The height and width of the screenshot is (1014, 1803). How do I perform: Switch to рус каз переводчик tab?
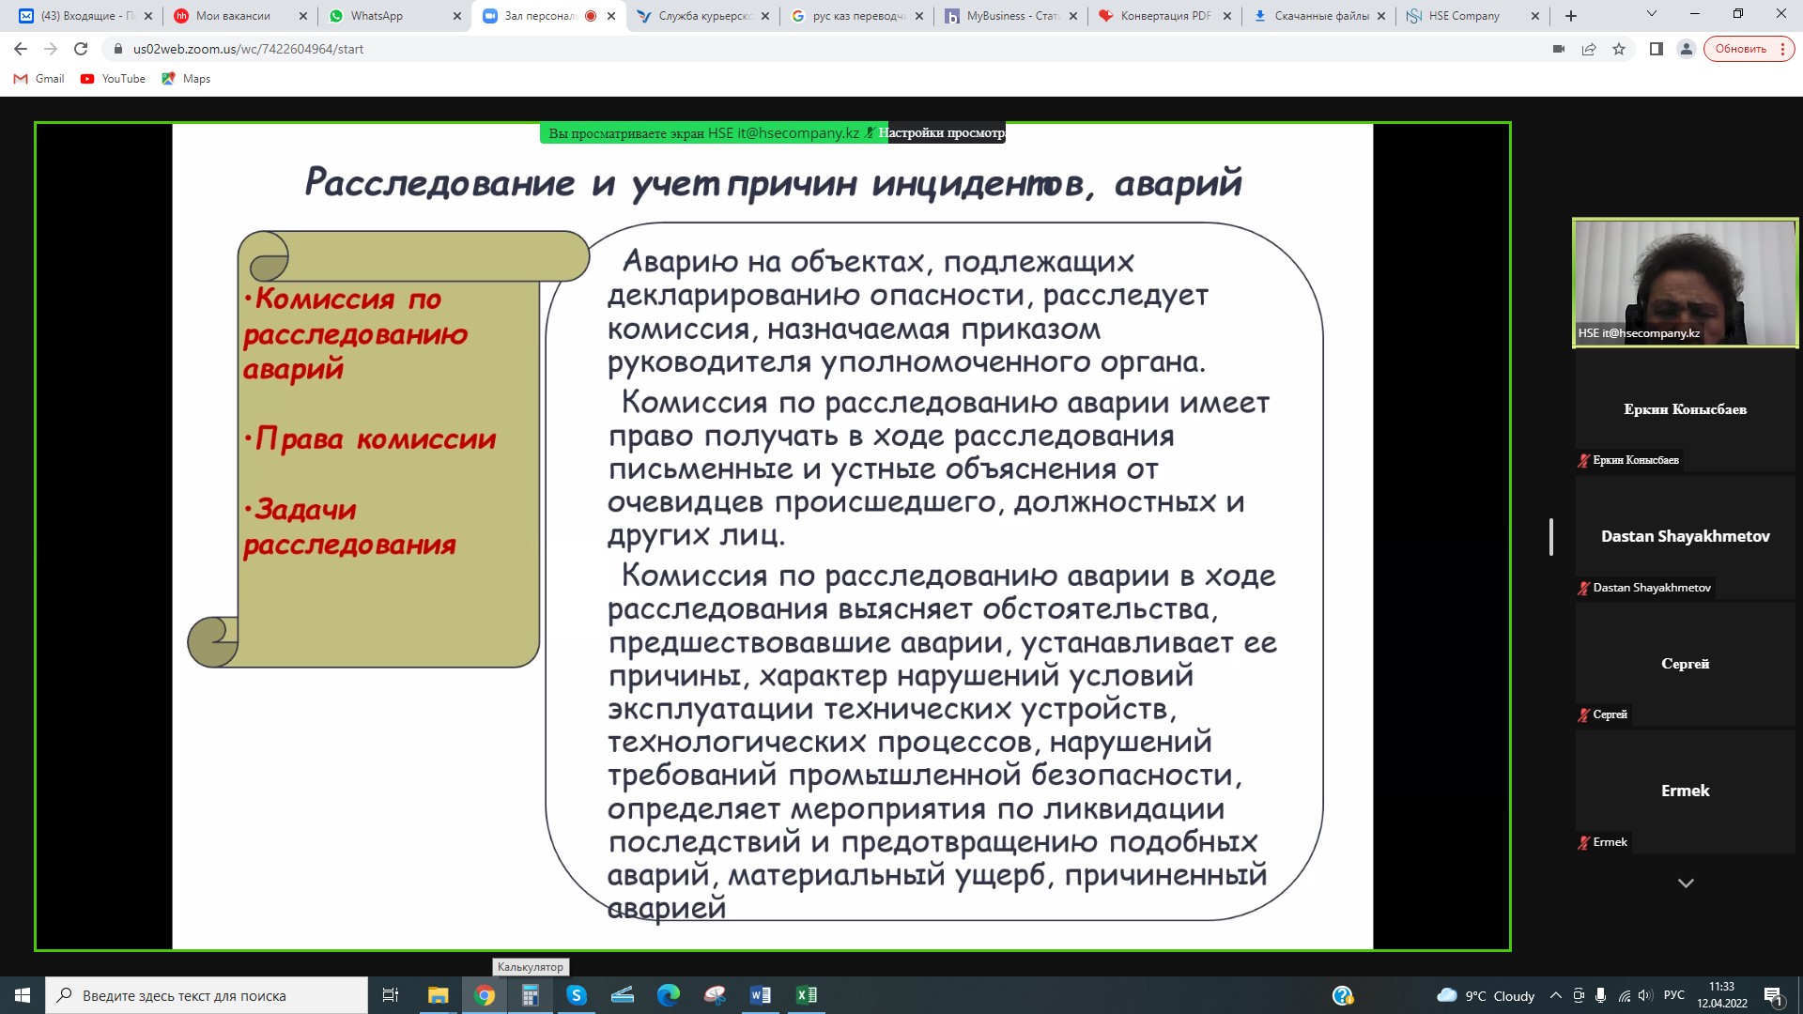point(856,16)
